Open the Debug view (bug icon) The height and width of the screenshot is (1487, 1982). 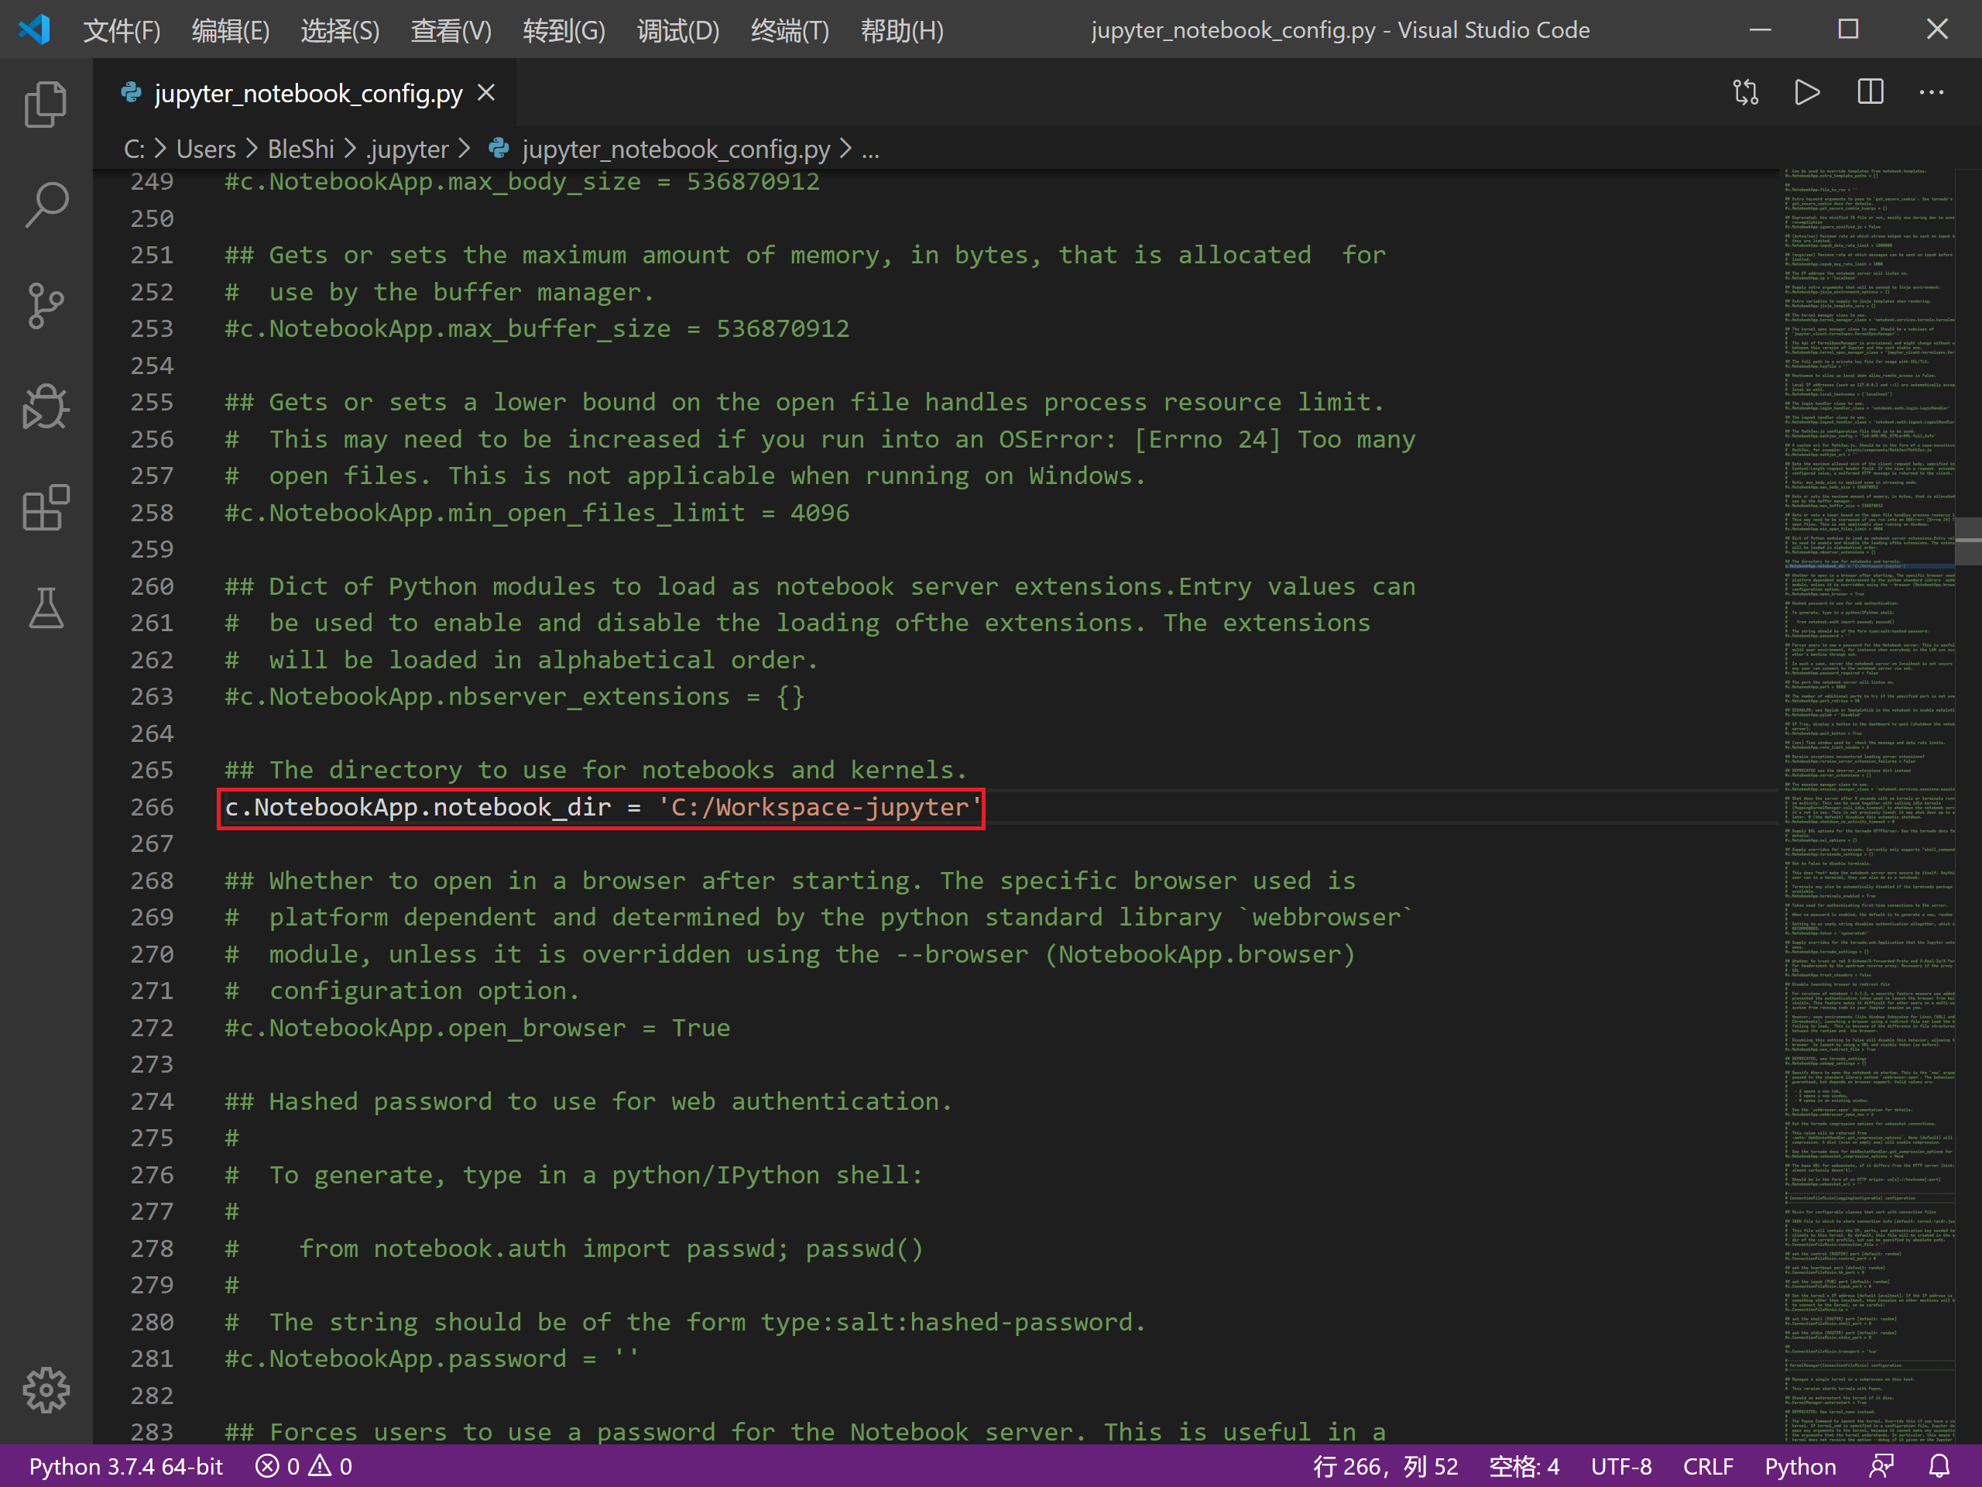46,407
